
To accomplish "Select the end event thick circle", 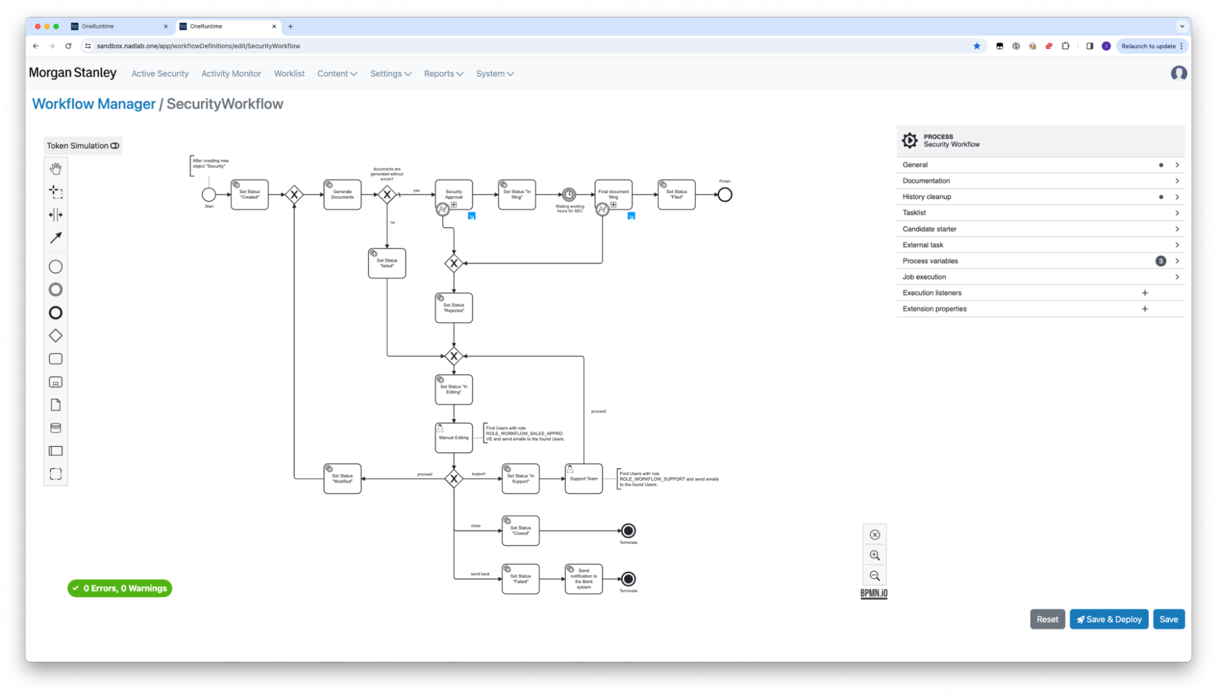I will [55, 313].
